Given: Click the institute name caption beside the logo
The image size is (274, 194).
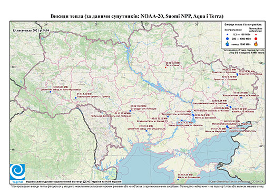Looking at the screenshot, I should coord(74,181).
